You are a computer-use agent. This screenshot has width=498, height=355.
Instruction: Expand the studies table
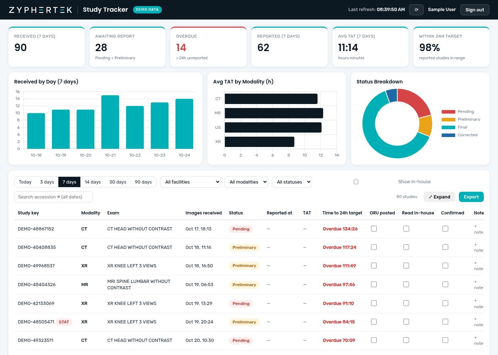439,197
